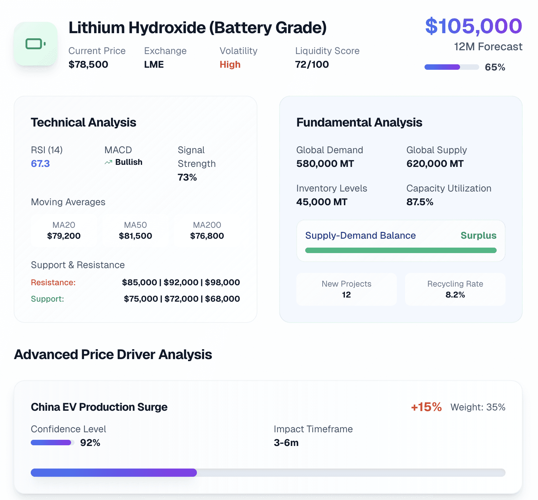Click the green battery commodity icon
This screenshot has height=500, width=538.
click(36, 44)
